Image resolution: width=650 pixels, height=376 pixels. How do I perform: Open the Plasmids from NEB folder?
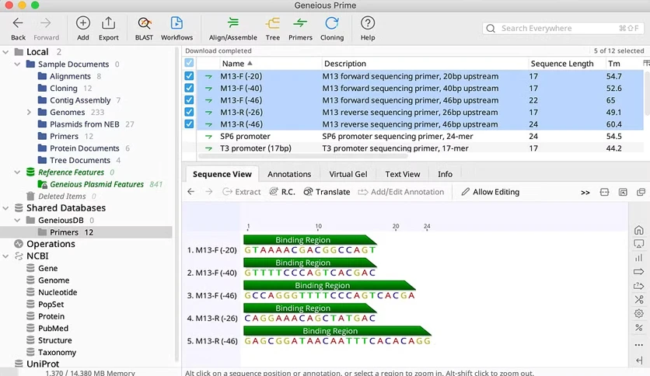(x=86, y=124)
